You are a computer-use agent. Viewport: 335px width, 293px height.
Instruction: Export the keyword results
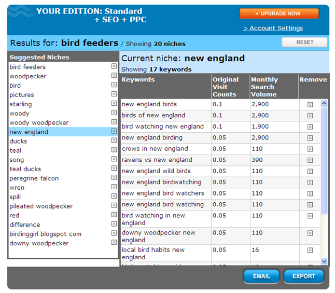click(303, 276)
